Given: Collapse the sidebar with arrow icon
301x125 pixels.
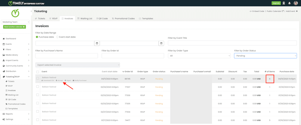Looking at the screenshot, I should pyautogui.click(x=32, y=11).
